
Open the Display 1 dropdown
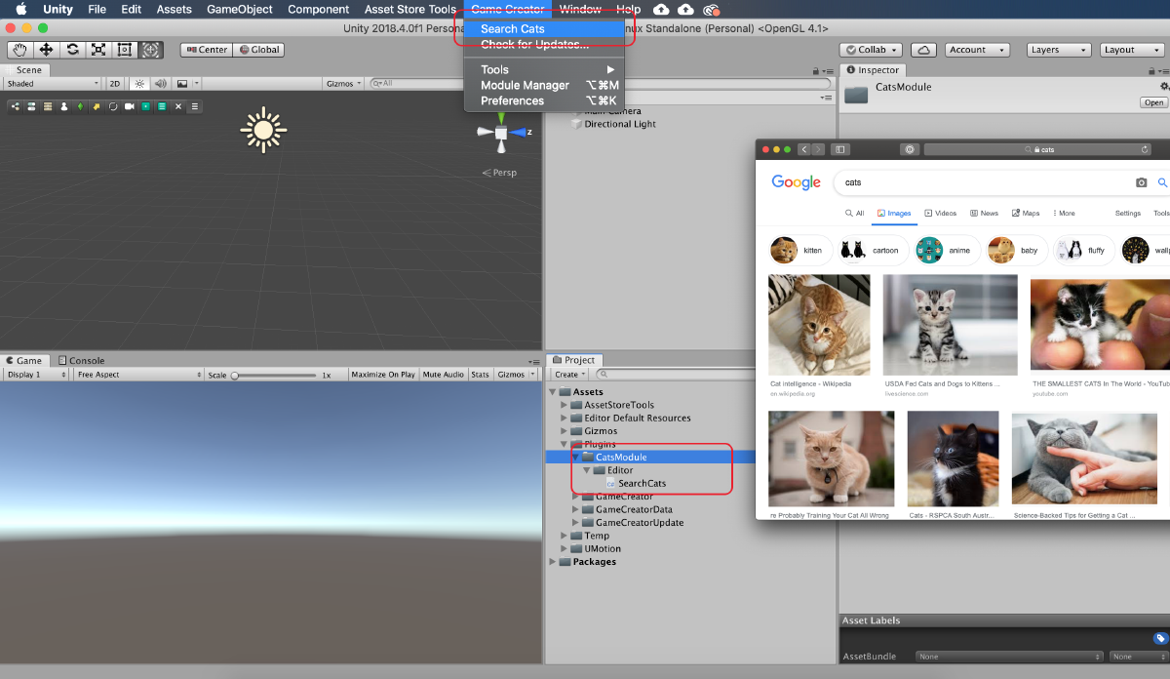(x=37, y=375)
